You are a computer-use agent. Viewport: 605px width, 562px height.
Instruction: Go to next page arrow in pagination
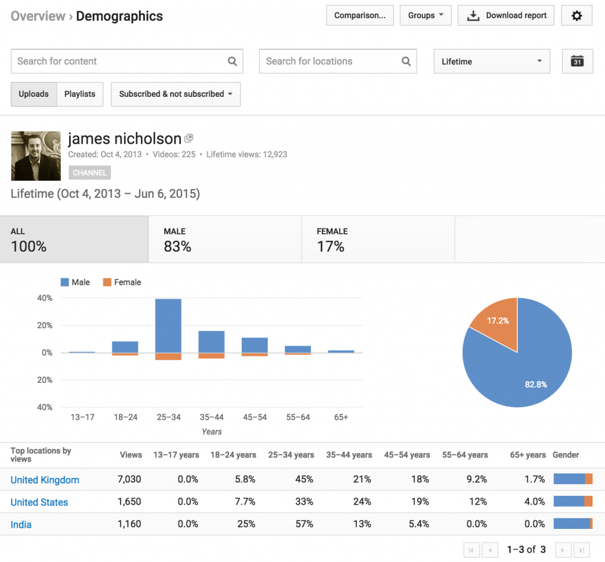click(563, 550)
